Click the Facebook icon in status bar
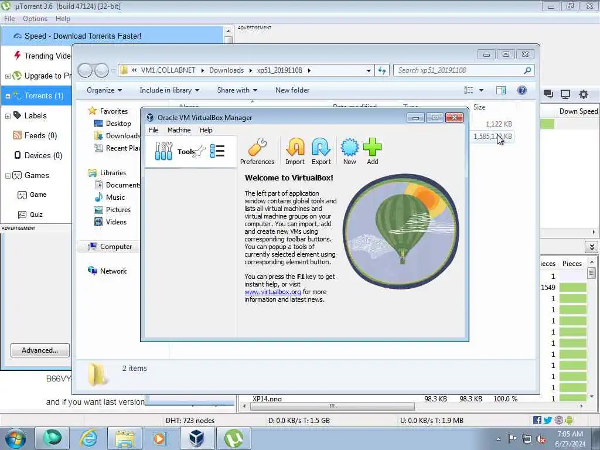The width and height of the screenshot is (600, 450). [x=537, y=420]
